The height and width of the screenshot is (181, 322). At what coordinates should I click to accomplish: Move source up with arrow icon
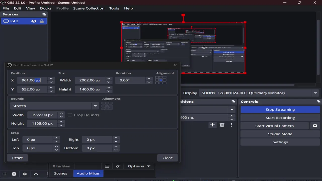[x=36, y=174]
